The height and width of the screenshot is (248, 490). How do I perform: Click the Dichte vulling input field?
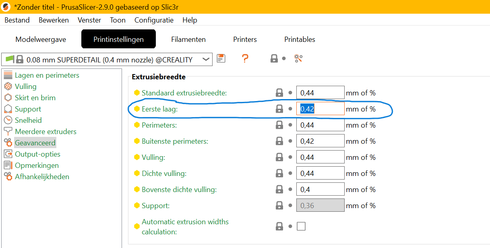click(x=320, y=173)
